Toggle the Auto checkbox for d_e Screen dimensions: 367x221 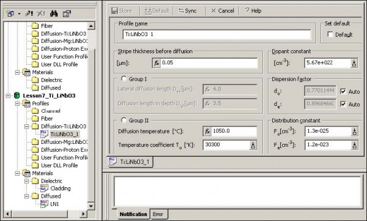[x=343, y=104]
